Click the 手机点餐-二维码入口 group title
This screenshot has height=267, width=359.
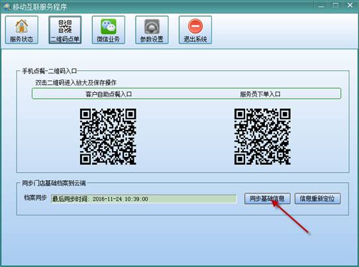(50, 71)
